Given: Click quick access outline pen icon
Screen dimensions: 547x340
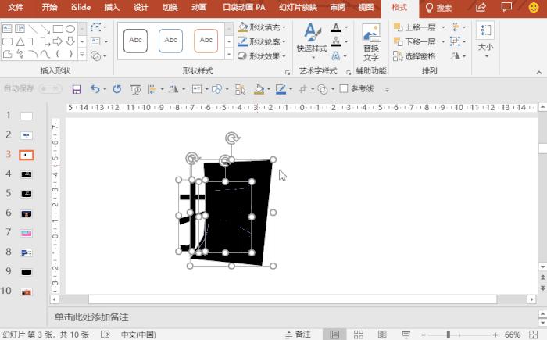Looking at the screenshot, I should 281,89.
